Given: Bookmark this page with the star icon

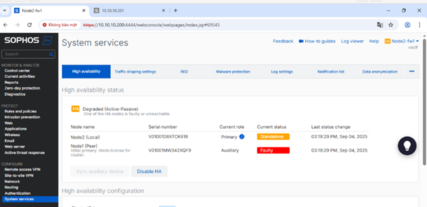Looking at the screenshot, I should pos(391,25).
